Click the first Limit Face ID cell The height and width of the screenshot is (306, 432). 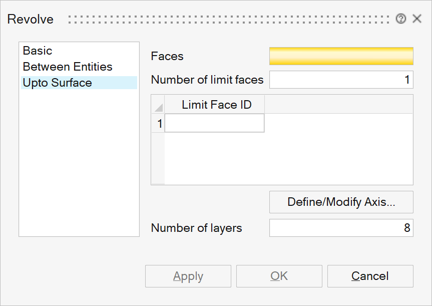(214, 123)
